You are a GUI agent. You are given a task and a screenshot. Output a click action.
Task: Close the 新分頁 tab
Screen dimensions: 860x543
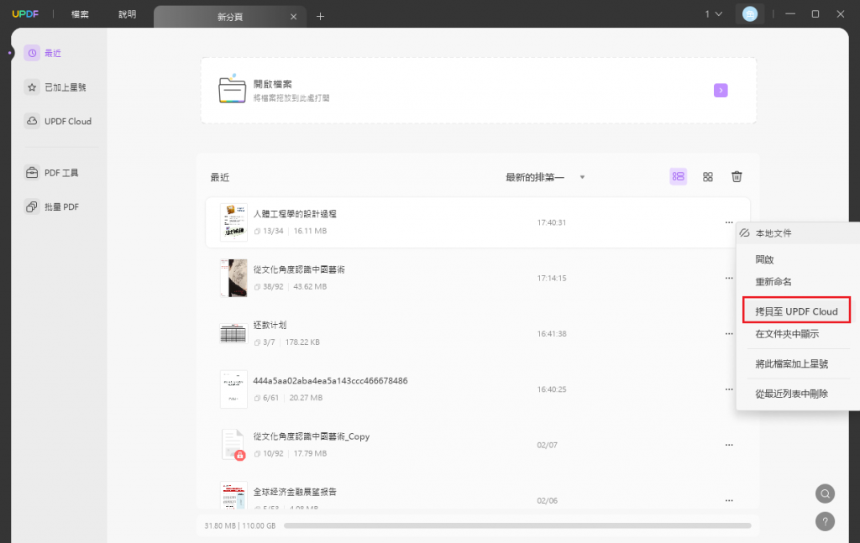[293, 17]
